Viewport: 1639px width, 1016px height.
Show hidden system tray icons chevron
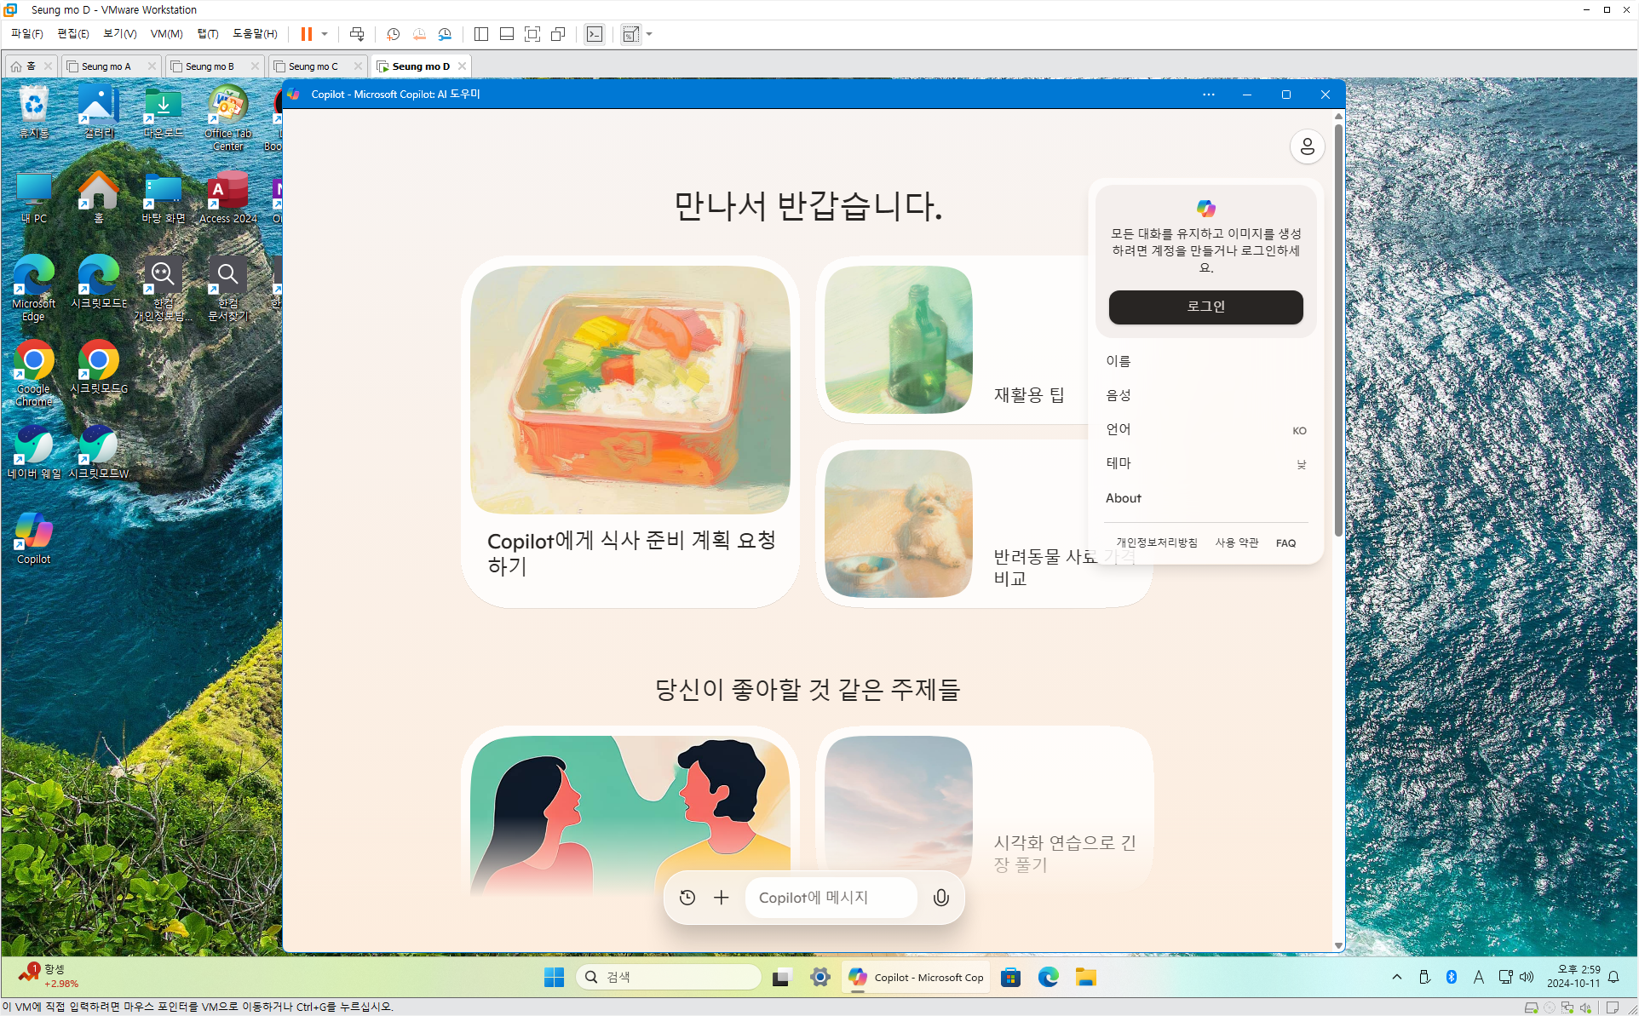[x=1397, y=977]
